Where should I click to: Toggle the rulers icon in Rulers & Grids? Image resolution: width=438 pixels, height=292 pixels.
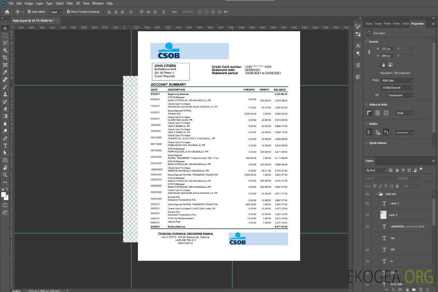point(369,113)
